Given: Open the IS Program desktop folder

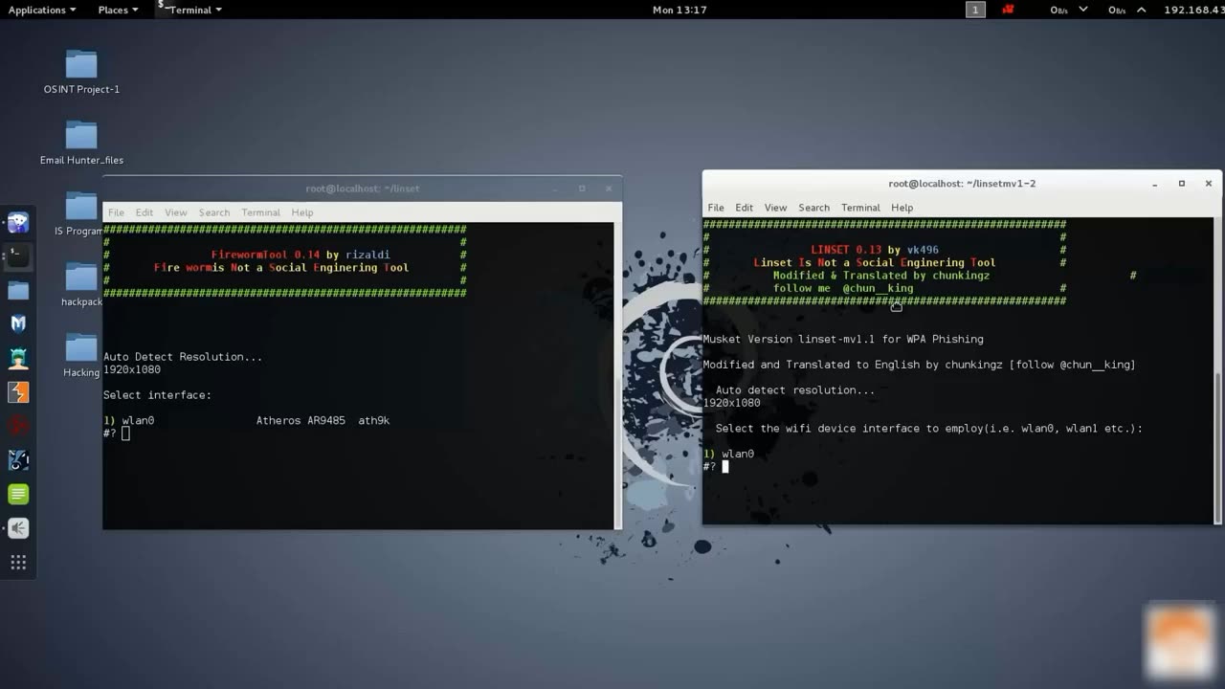Looking at the screenshot, I should click(79, 213).
